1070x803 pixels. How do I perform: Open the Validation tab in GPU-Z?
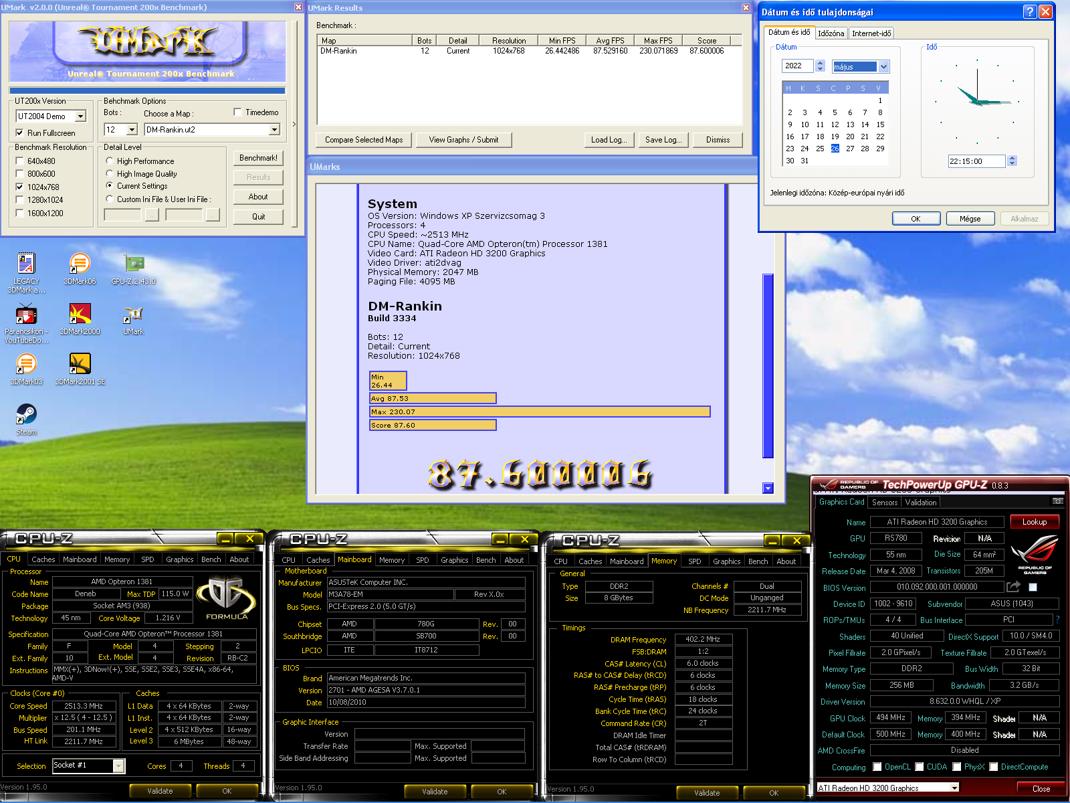920,502
